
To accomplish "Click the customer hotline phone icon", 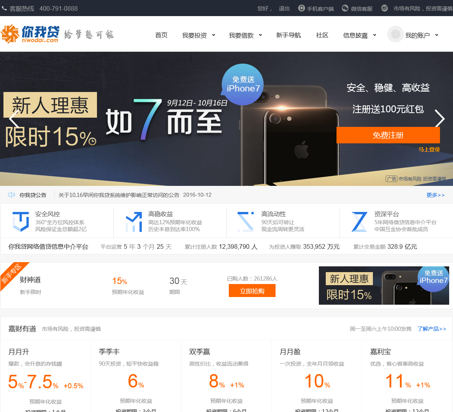I will [4, 9].
